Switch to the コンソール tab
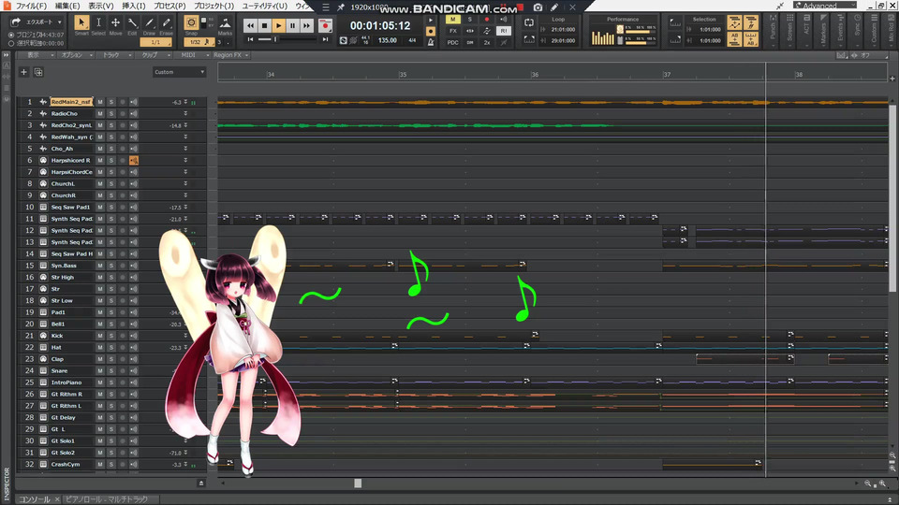The height and width of the screenshot is (505, 899). tap(35, 499)
